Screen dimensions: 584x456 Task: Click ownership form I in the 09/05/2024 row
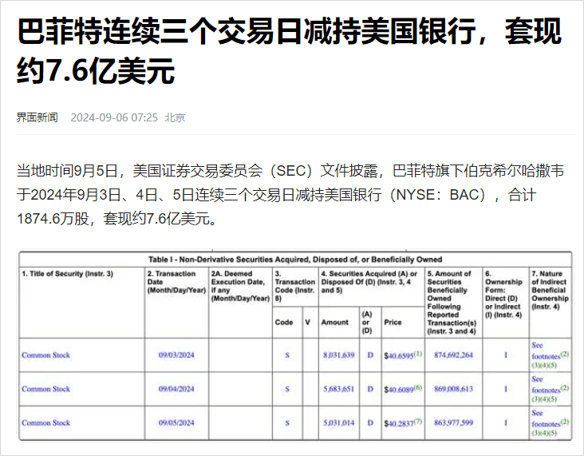[x=505, y=422]
